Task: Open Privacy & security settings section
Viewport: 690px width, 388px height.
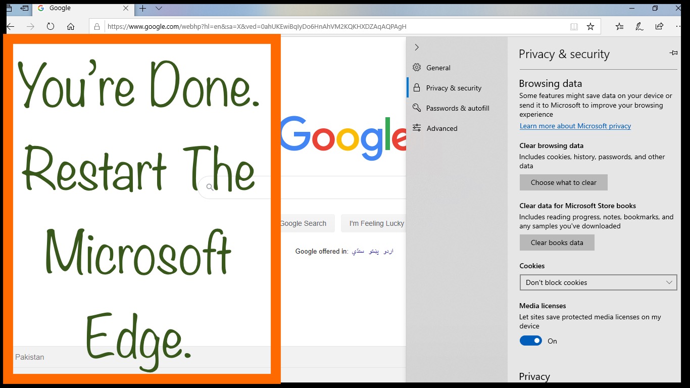Action: (x=457, y=88)
